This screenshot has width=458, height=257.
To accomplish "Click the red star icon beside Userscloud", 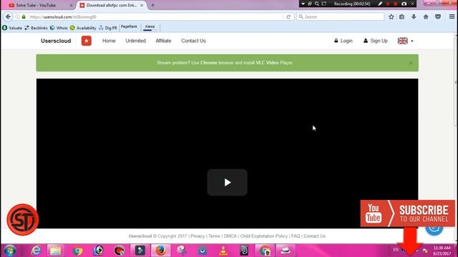I will pyautogui.click(x=87, y=41).
